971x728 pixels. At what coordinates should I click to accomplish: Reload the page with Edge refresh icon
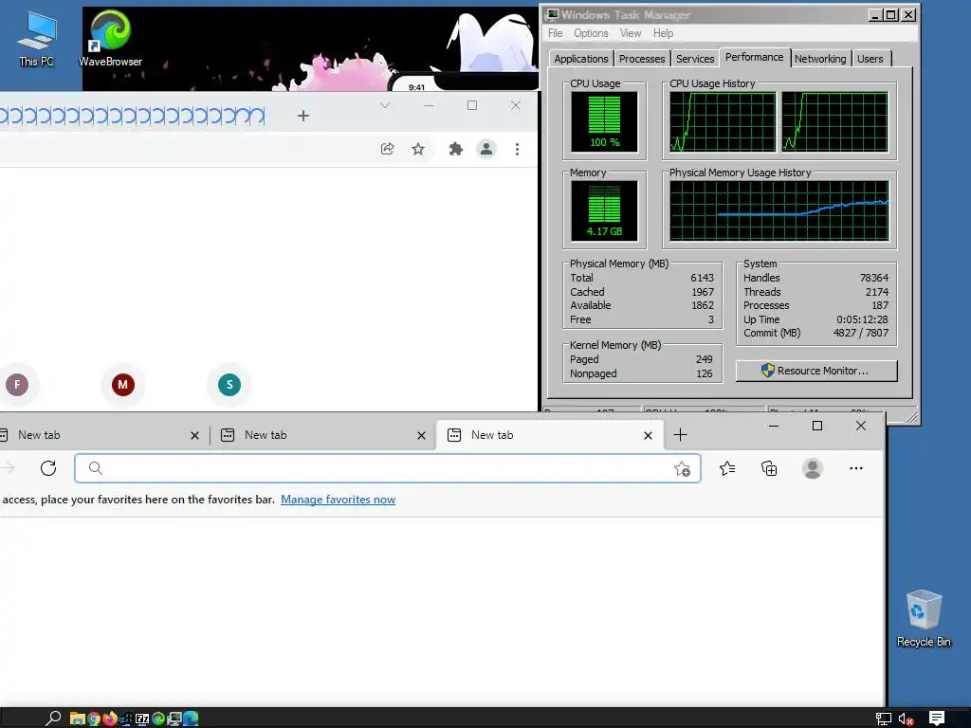[48, 468]
